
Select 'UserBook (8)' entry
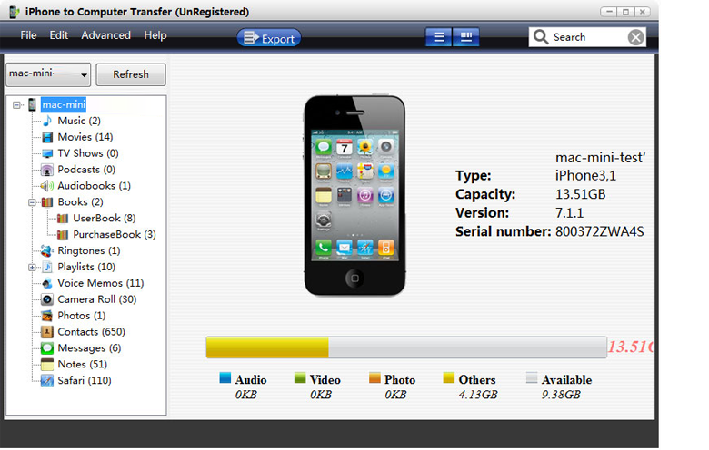pos(105,219)
